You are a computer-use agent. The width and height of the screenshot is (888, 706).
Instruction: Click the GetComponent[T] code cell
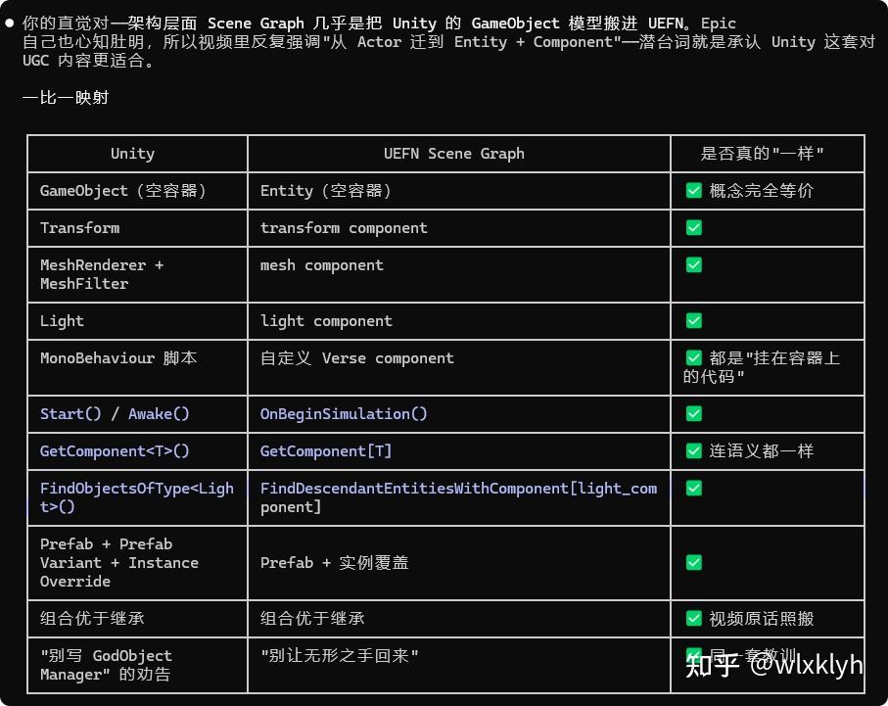(459, 451)
